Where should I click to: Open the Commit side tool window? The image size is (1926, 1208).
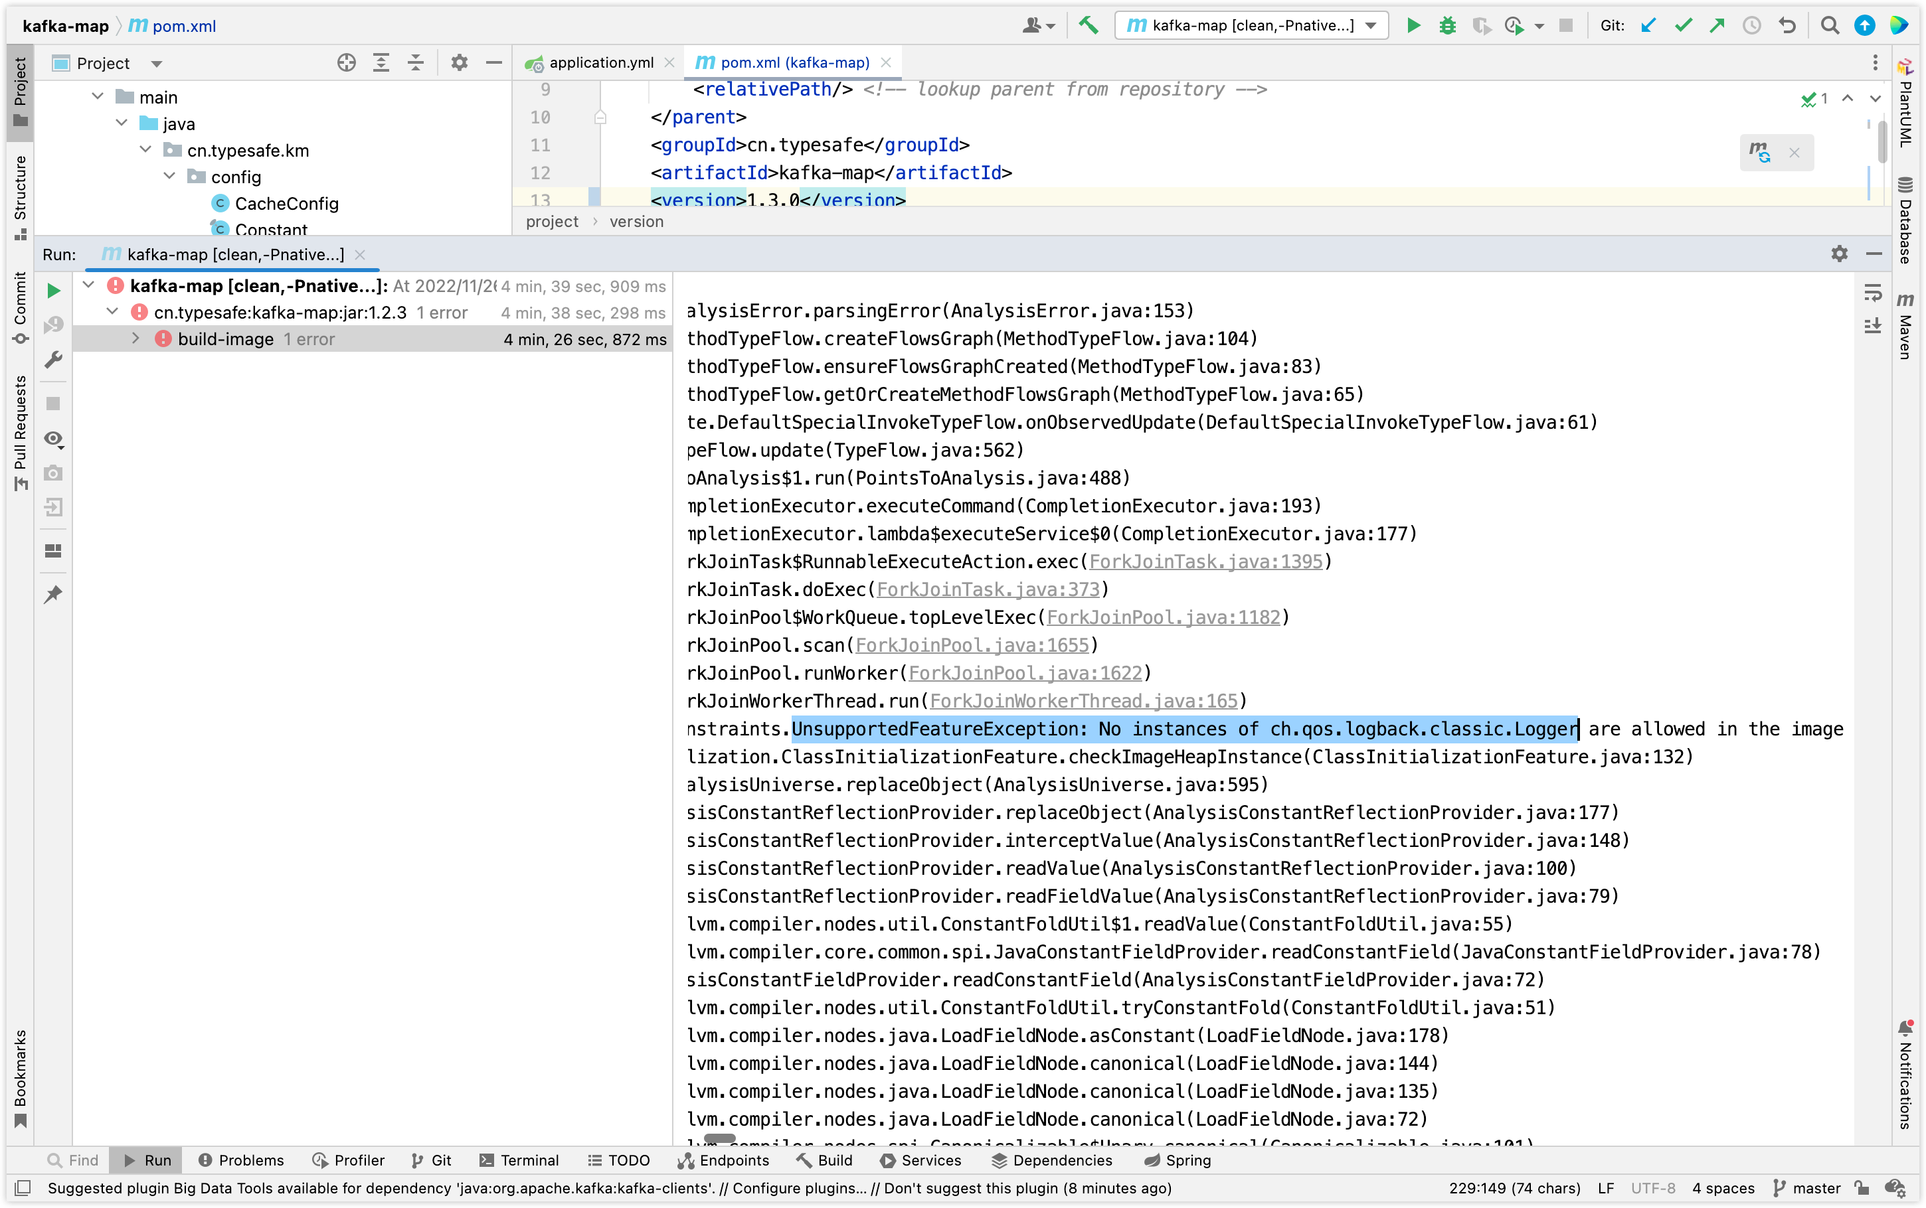tap(20, 309)
